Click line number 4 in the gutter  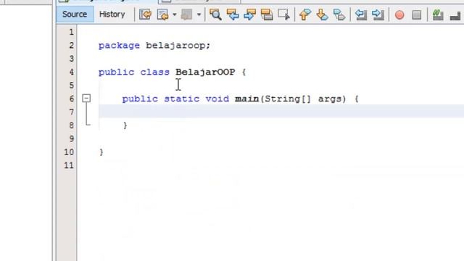(x=71, y=72)
